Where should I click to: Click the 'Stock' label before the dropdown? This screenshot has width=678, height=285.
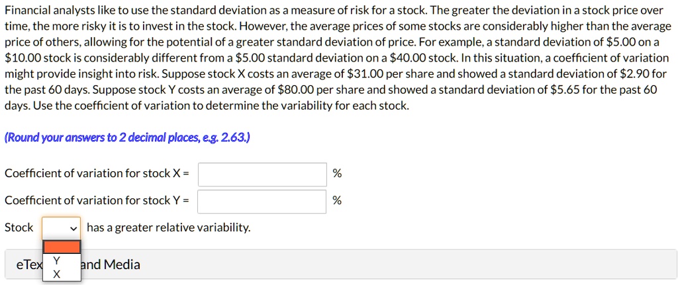[x=19, y=227]
